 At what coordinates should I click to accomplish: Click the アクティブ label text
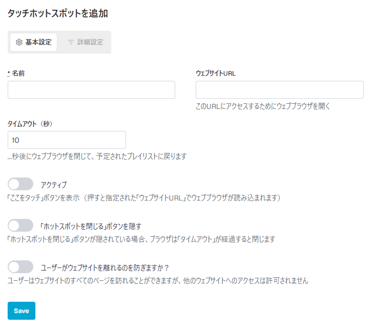pyautogui.click(x=54, y=185)
